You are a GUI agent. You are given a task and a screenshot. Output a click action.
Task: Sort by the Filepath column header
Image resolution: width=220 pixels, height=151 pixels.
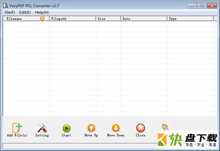click(73, 19)
